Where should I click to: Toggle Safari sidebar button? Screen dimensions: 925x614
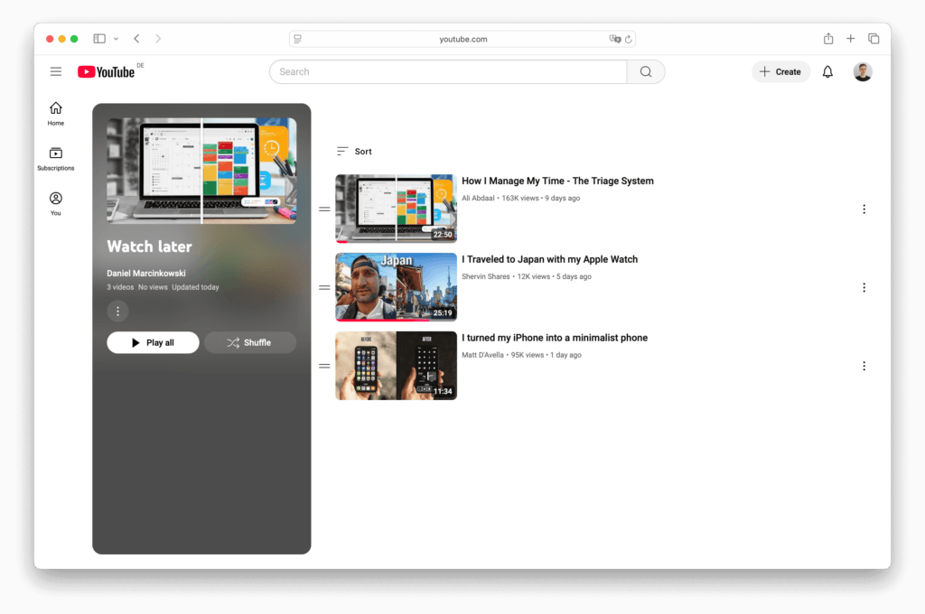coord(99,39)
